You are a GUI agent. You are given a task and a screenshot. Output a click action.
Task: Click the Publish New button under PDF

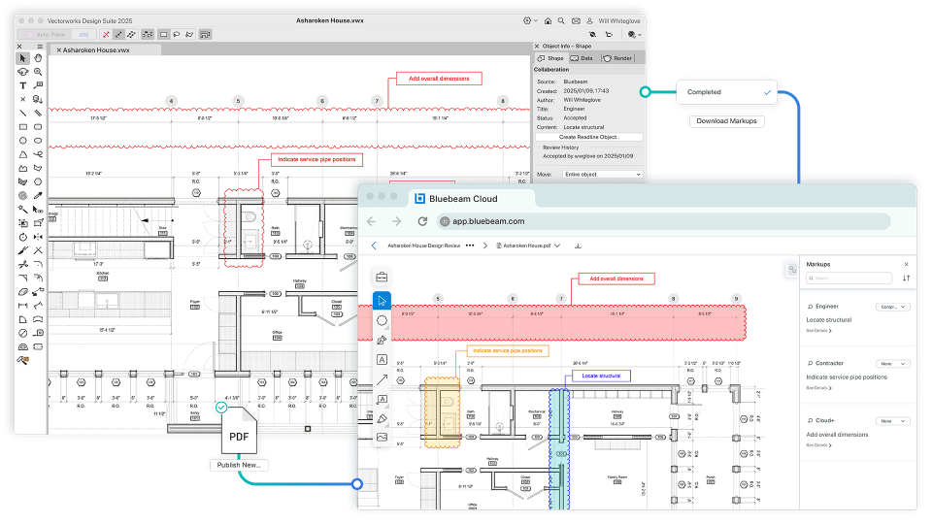click(x=239, y=465)
